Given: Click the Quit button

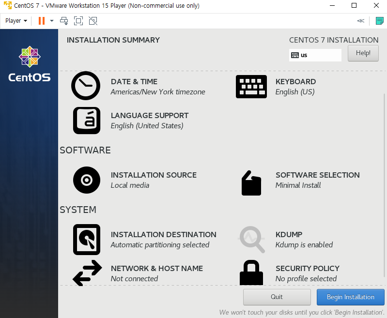Looking at the screenshot, I should [x=277, y=297].
